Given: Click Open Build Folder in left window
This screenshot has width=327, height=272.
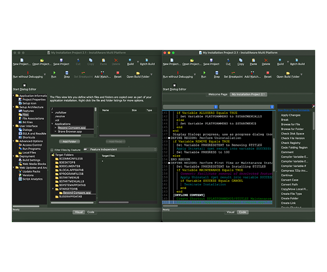Looking at the screenshot, I should (x=138, y=74).
